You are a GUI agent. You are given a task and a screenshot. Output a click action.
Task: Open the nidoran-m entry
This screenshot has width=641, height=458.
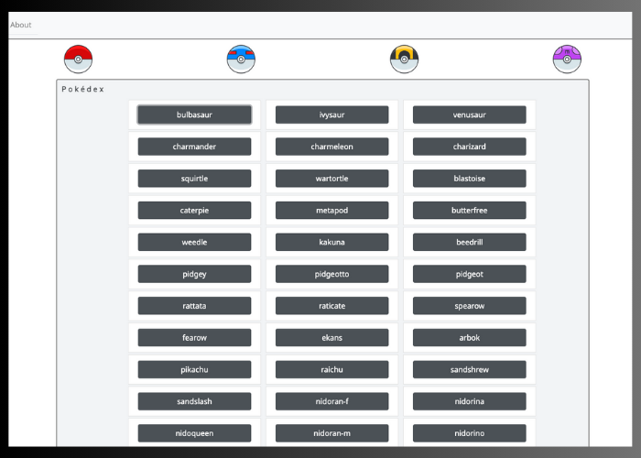[x=331, y=434]
